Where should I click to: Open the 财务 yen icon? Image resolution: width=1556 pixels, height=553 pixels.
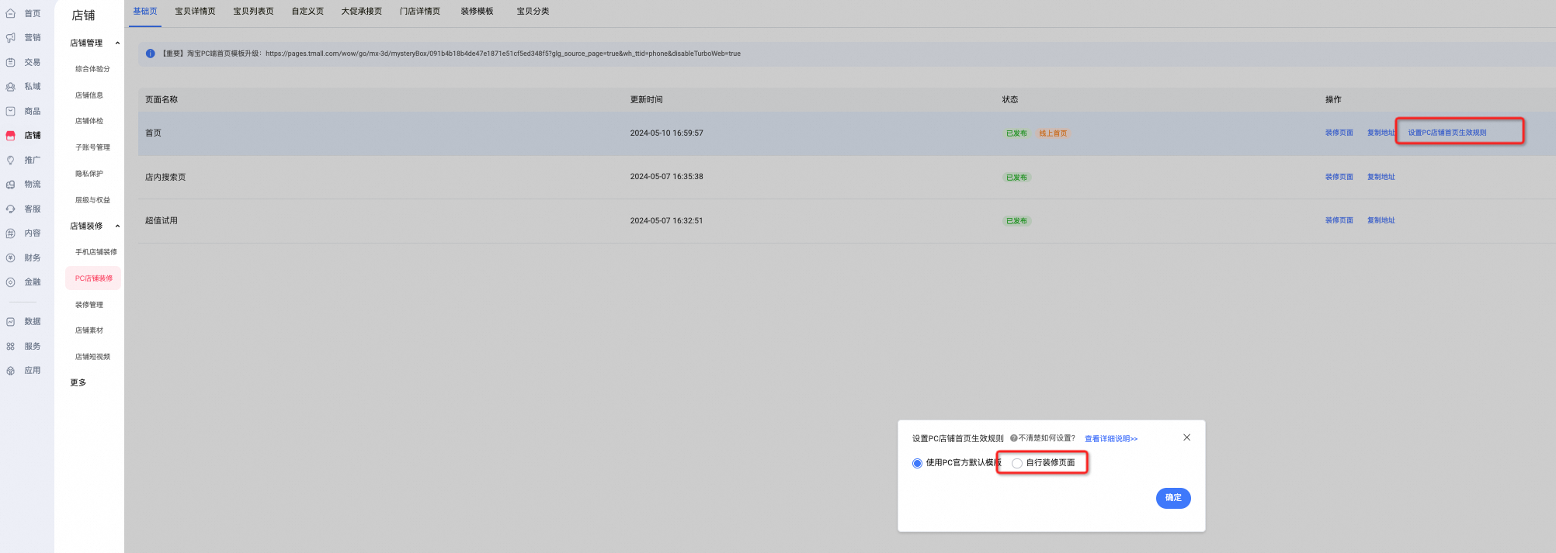tap(11, 258)
